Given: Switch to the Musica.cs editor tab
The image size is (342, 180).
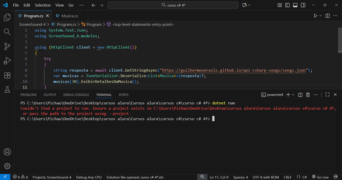Looking at the screenshot, I should click(x=69, y=16).
